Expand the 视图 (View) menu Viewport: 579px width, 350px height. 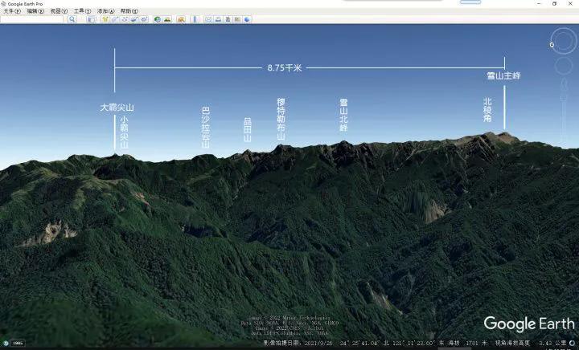click(59, 11)
